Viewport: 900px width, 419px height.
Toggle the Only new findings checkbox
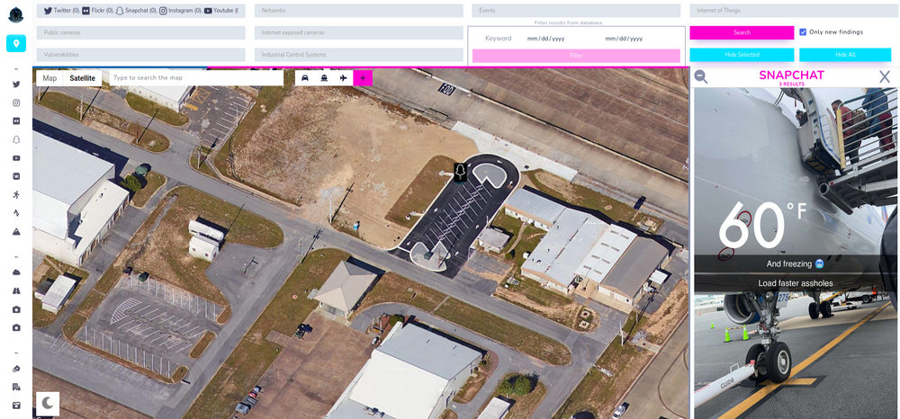click(803, 32)
